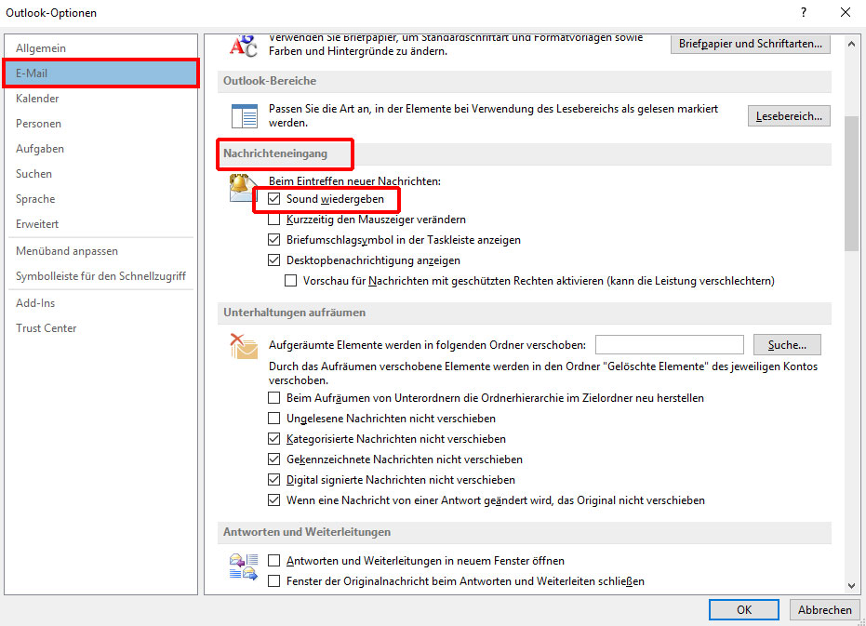Uncheck the Wenn eine Nachricht geändert option
Image resolution: width=866 pixels, height=626 pixels.
click(x=273, y=500)
